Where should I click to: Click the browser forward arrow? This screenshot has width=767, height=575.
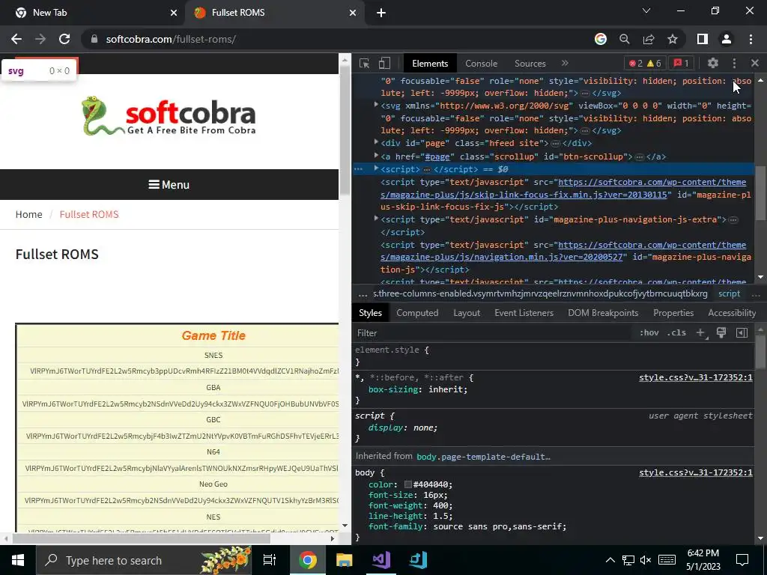pyautogui.click(x=40, y=39)
